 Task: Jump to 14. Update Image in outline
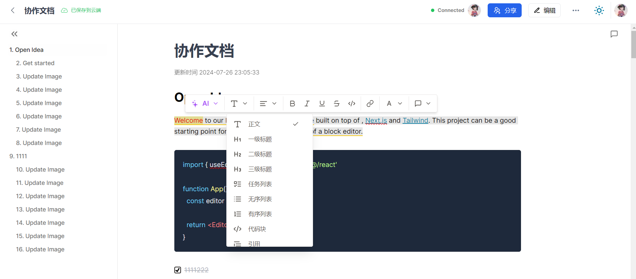[x=40, y=223]
